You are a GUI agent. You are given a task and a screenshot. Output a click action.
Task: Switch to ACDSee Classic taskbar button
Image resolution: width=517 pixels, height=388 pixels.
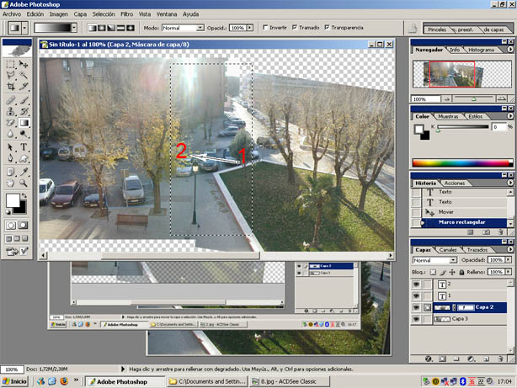[290, 381]
